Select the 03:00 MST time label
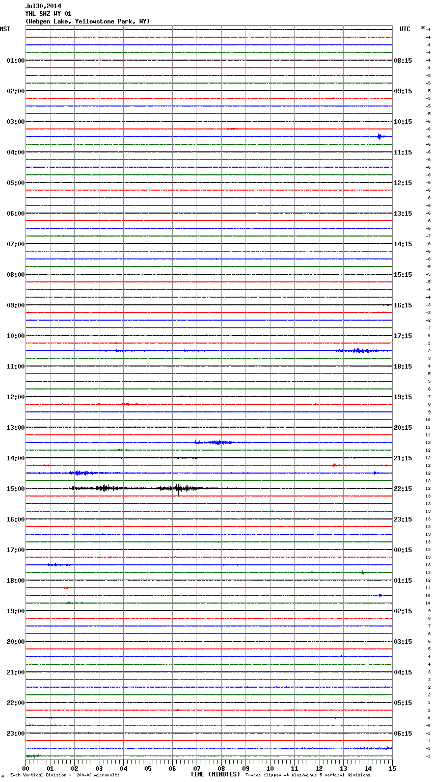The height and width of the screenshot is (782, 433). coord(16,122)
